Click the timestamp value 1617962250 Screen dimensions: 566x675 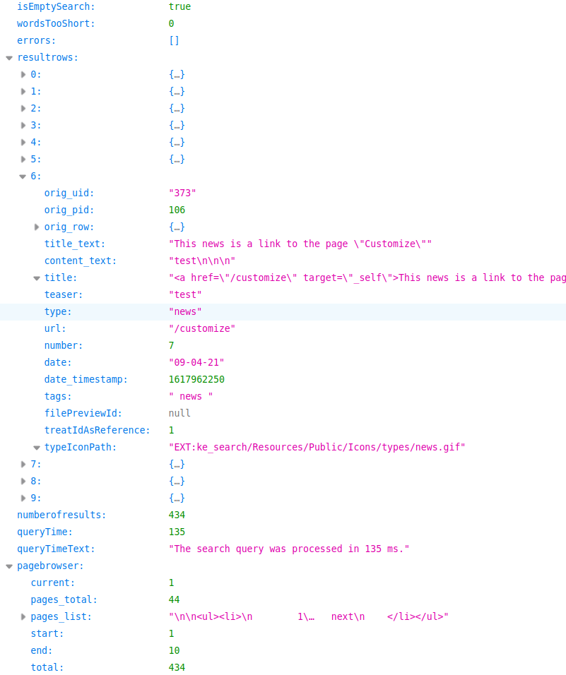[x=196, y=380]
